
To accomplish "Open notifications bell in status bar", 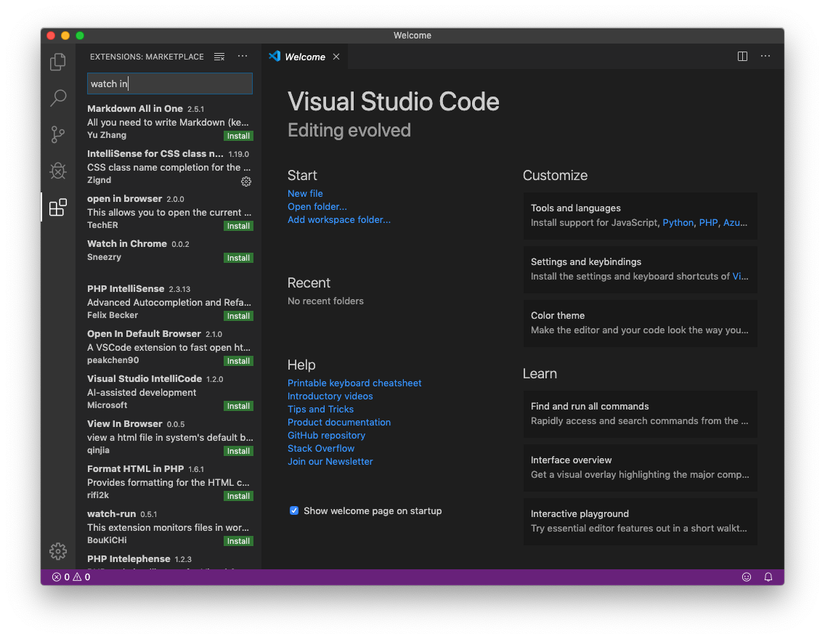I will 768,577.
